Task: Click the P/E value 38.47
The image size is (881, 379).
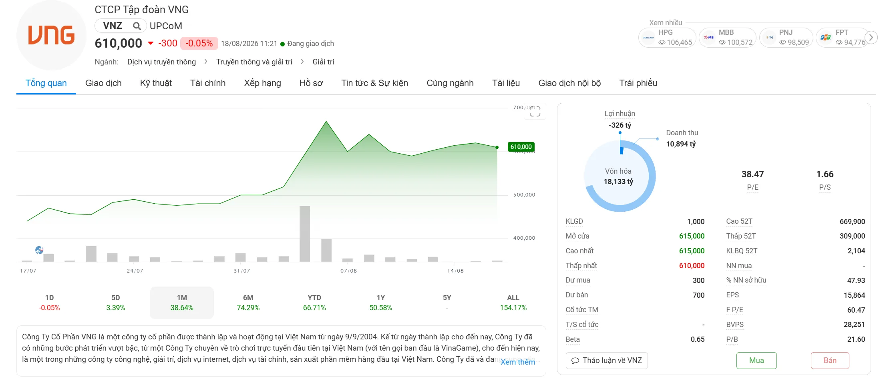Action: 752,174
